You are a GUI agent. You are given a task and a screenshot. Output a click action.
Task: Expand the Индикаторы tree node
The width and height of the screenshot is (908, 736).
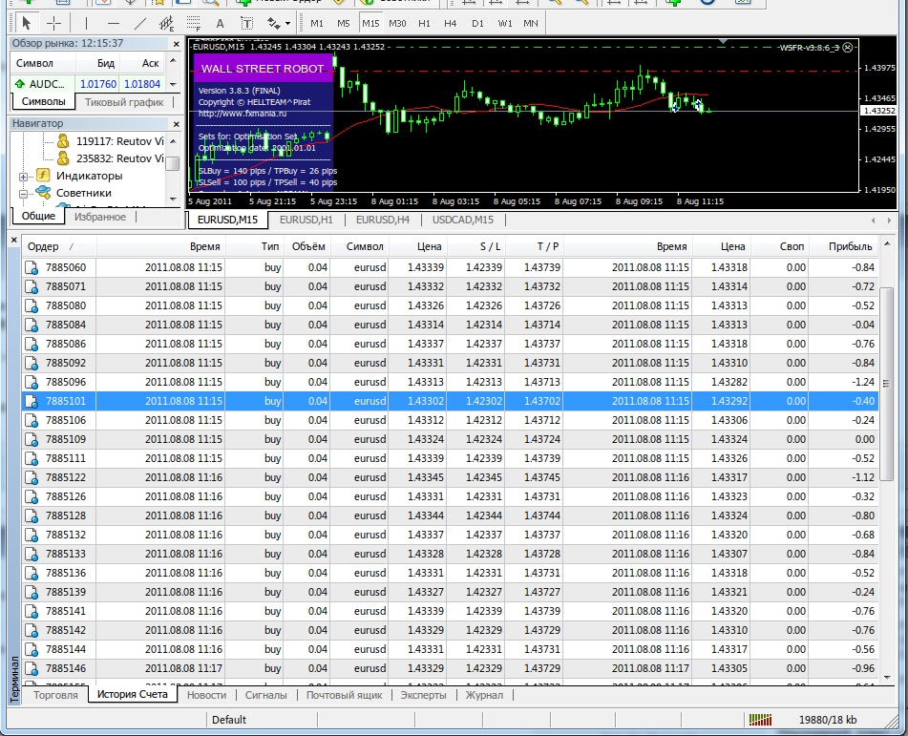point(23,177)
